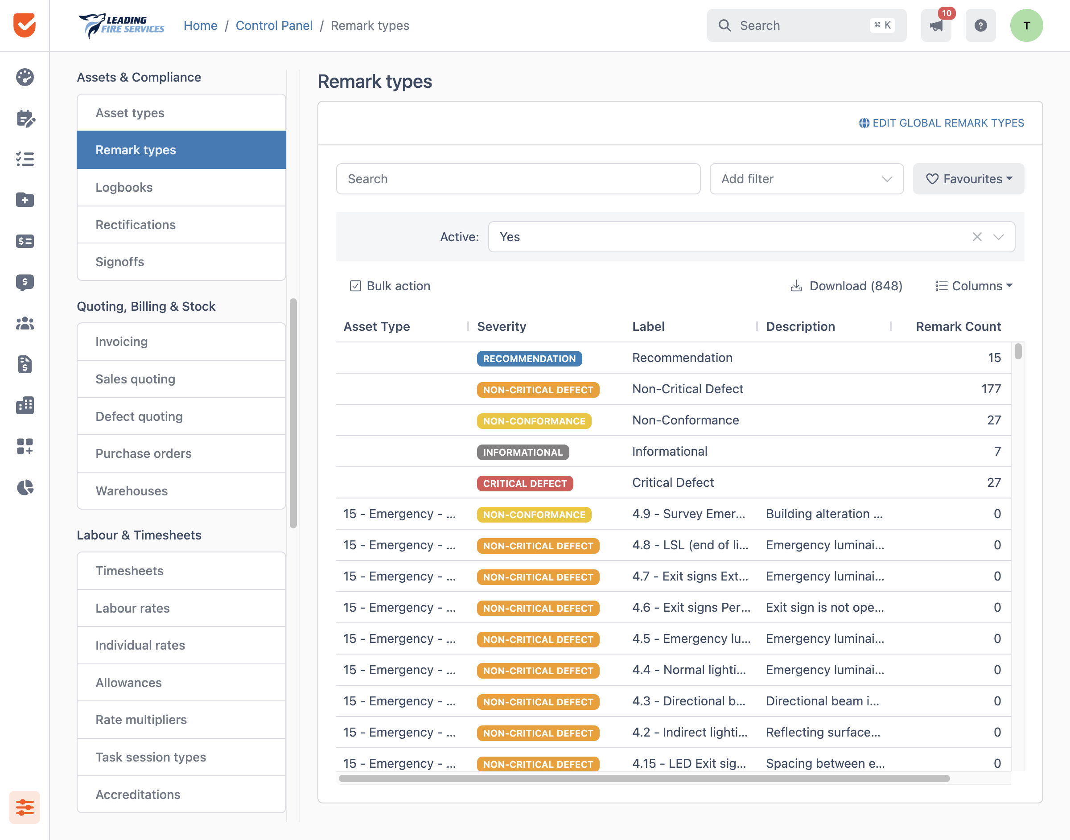Go to Home breadcrumb link
This screenshot has height=840, width=1070.
200,25
